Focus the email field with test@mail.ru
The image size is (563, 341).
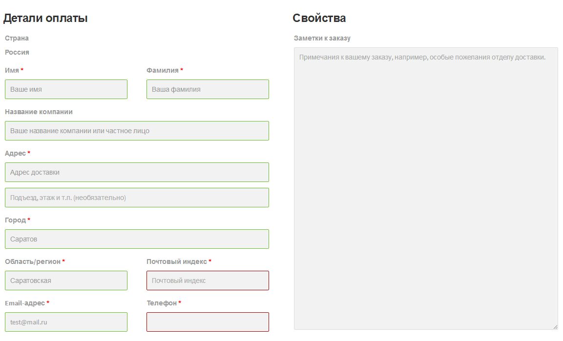tap(66, 322)
